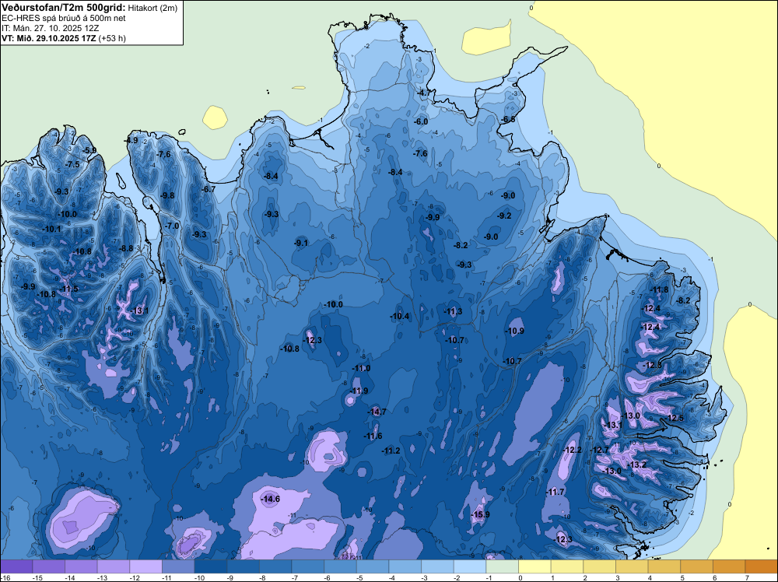Click the 'Hitakort (2m)' header label
Image resolution: width=778 pixels, height=582 pixels.
pos(152,8)
